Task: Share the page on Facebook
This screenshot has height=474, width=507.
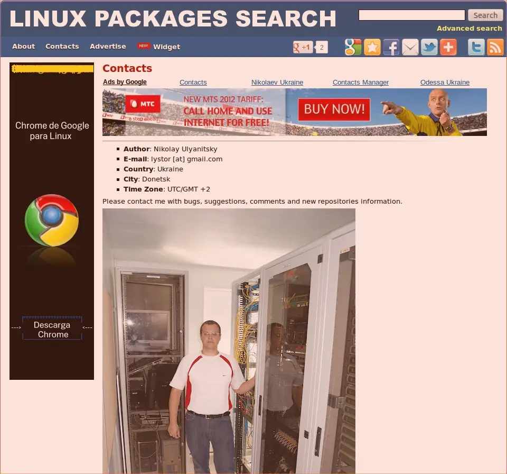Action: pos(391,47)
